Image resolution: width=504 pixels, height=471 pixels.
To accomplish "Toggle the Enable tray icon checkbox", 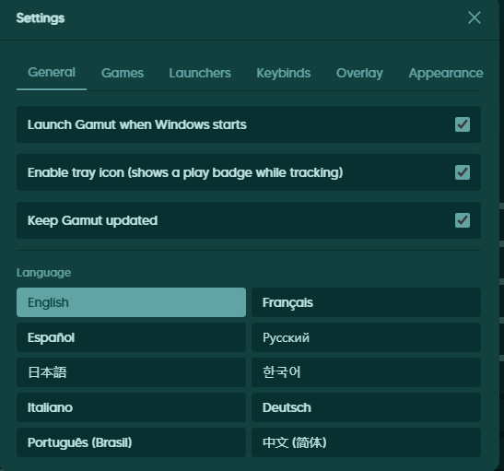I will point(463,172).
